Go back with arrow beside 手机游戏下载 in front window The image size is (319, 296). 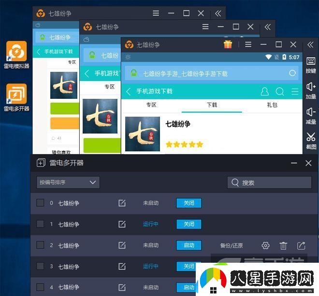tap(128, 92)
